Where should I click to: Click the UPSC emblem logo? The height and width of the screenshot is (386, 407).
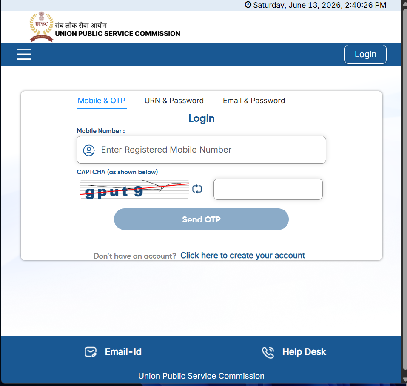42,27
